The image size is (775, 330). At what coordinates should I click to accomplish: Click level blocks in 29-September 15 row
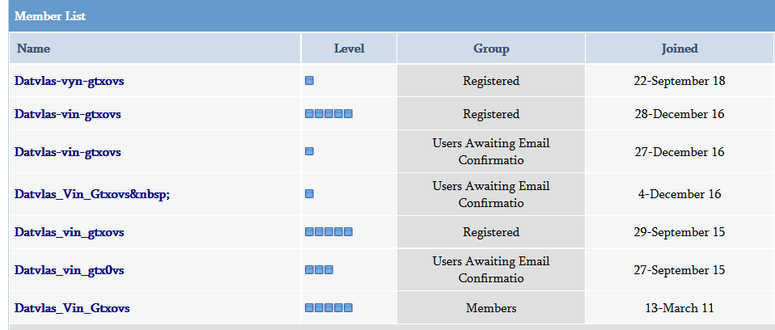328,231
